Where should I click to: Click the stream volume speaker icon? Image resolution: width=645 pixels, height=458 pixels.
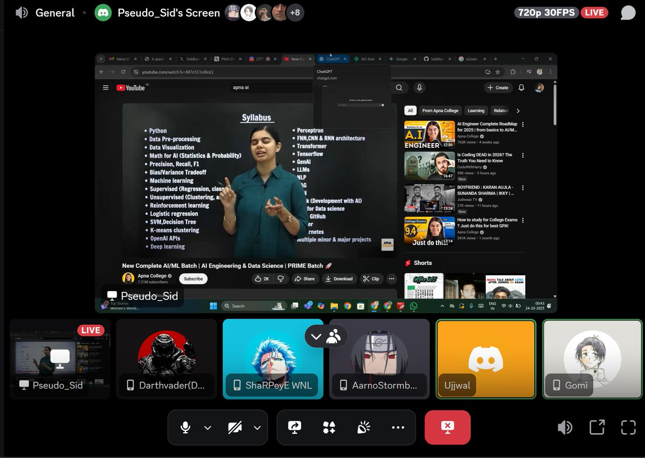click(565, 427)
